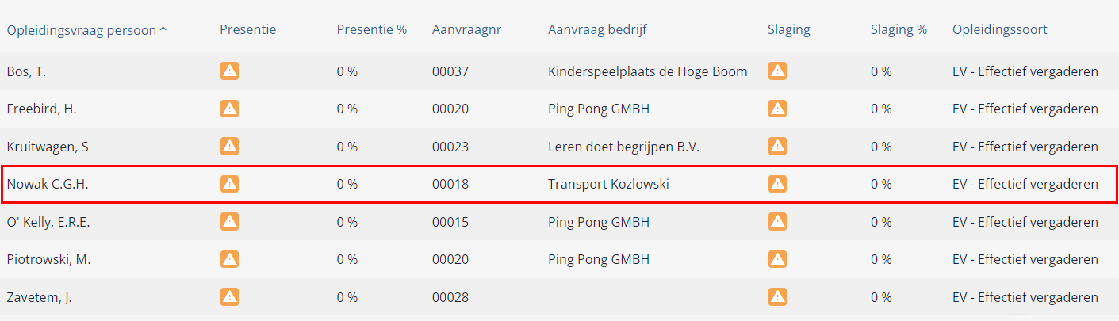
Task: Sort by the Opleidingssoort column header
Action: [1000, 30]
